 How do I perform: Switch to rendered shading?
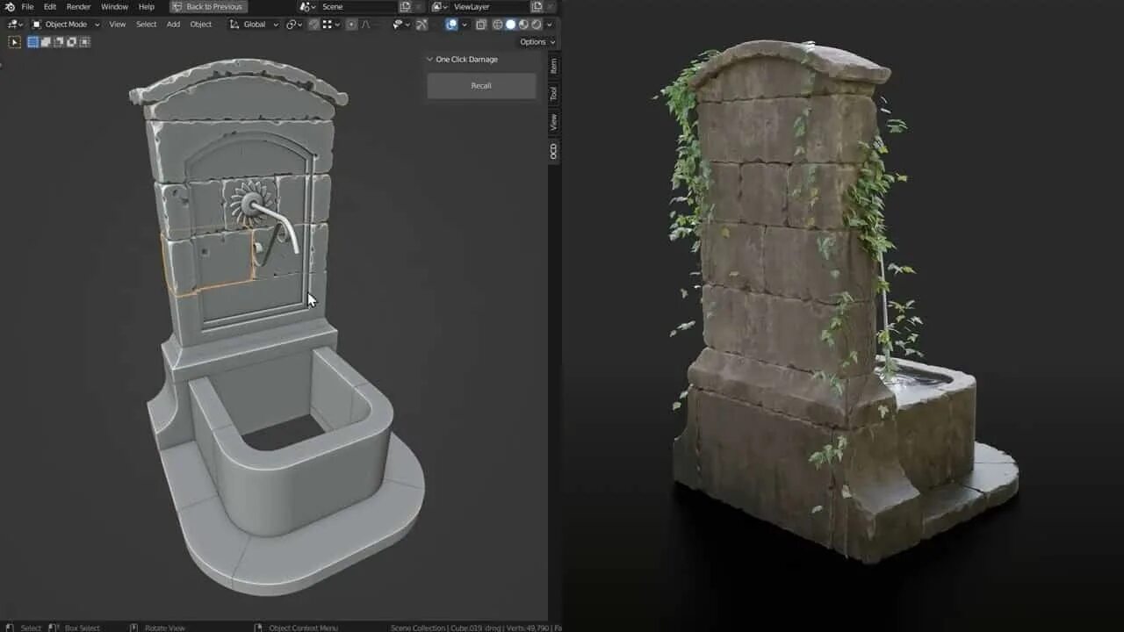tap(536, 24)
